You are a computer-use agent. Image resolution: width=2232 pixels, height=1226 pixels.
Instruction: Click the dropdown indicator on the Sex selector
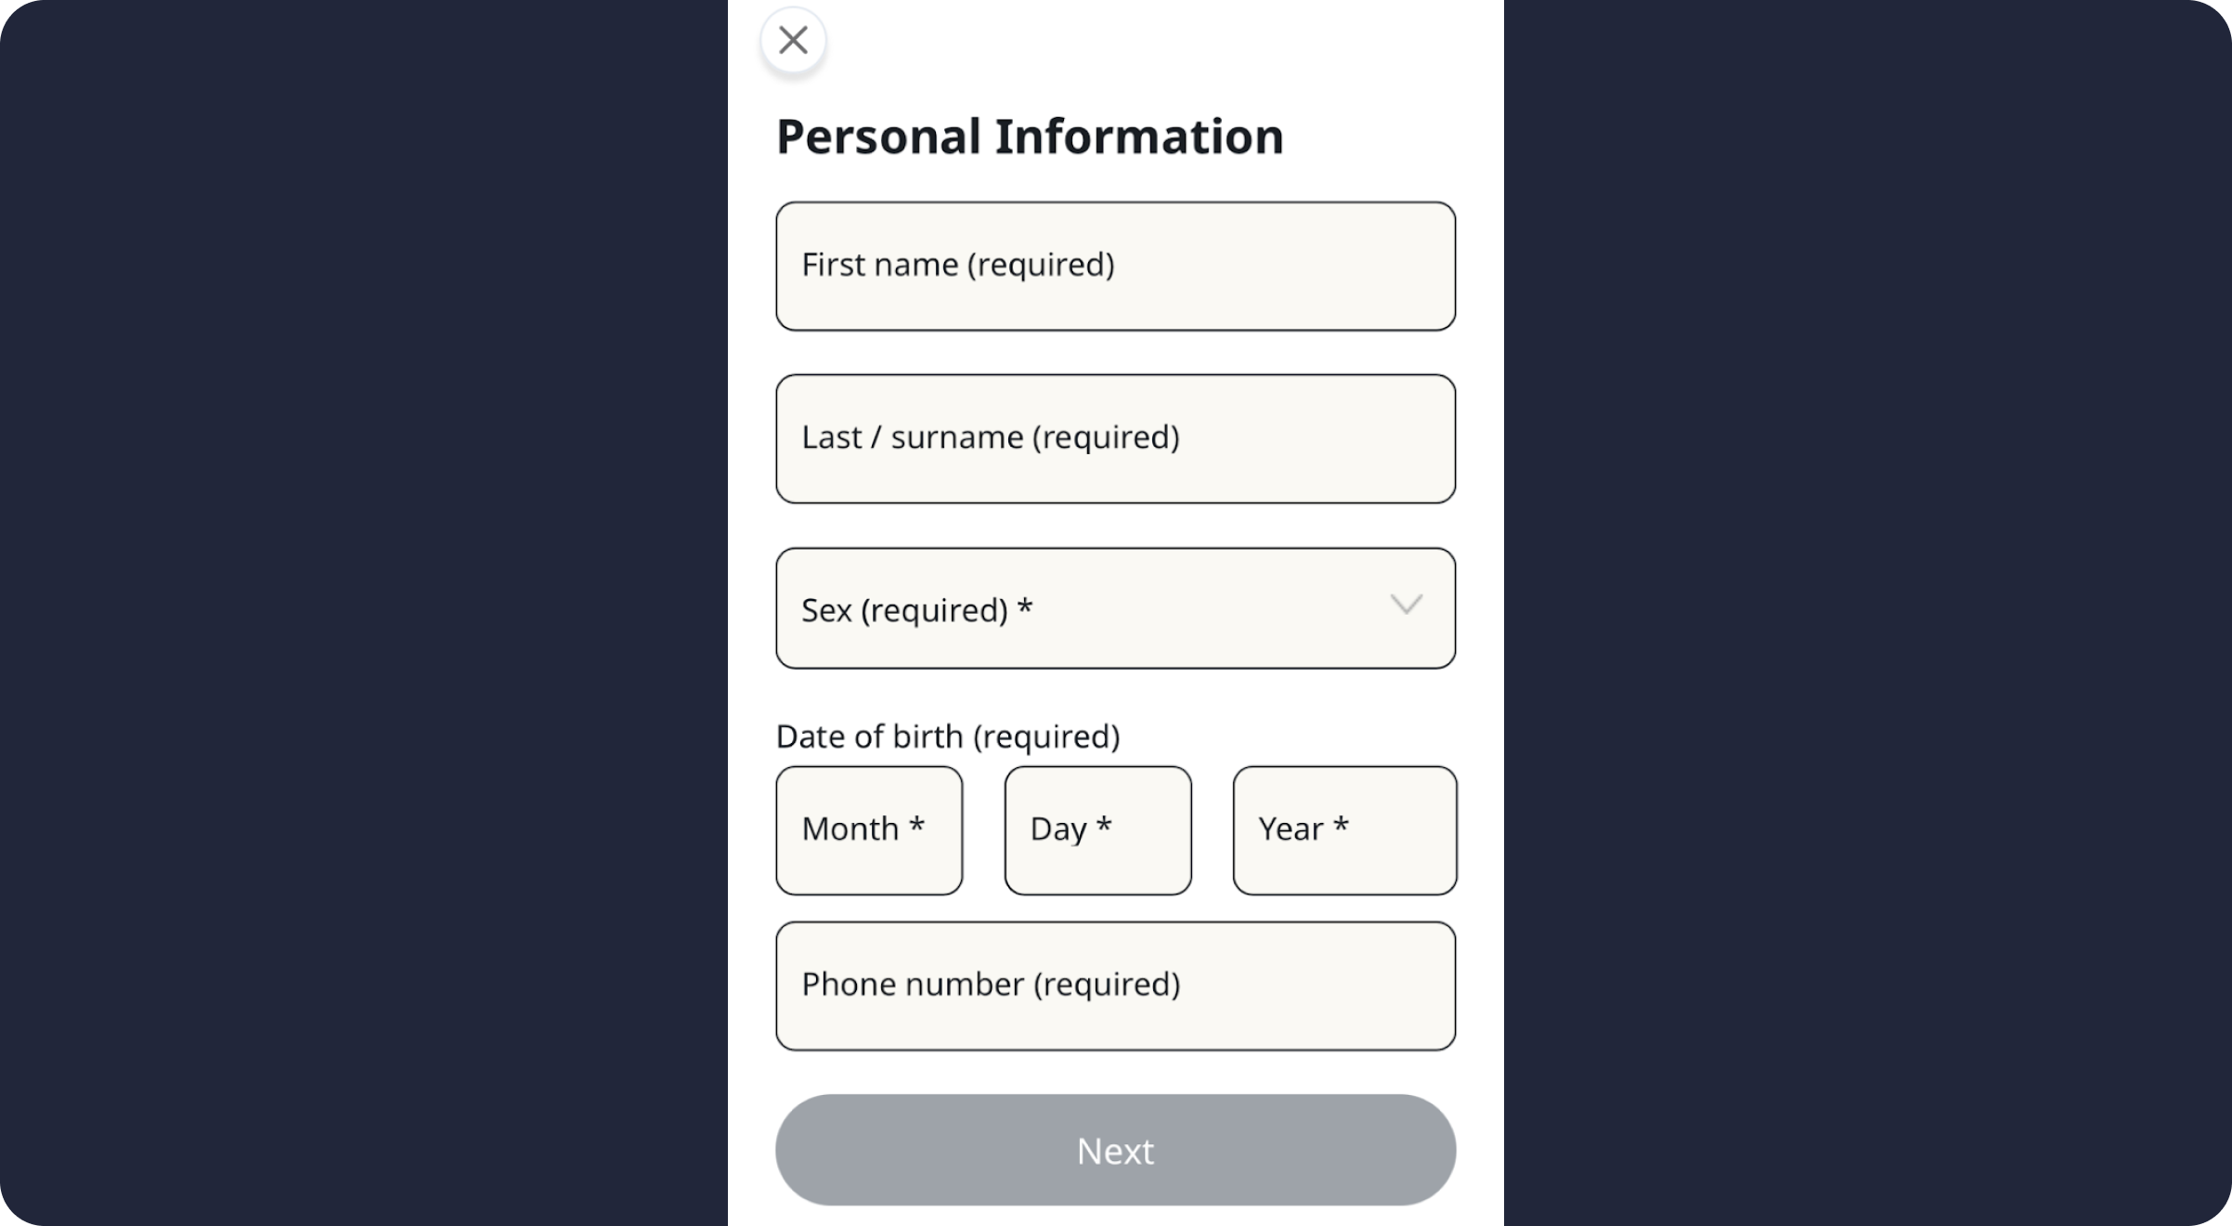pyautogui.click(x=1407, y=606)
